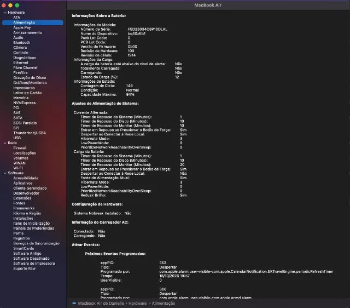This screenshot has width=350, height=308.
Task: Open Leitor de Cartão in the sidebar
Action: click(27, 93)
